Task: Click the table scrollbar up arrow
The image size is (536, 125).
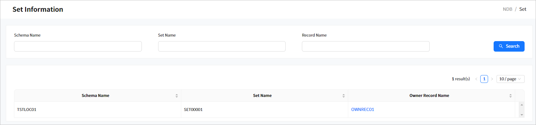Action: tap(522, 105)
